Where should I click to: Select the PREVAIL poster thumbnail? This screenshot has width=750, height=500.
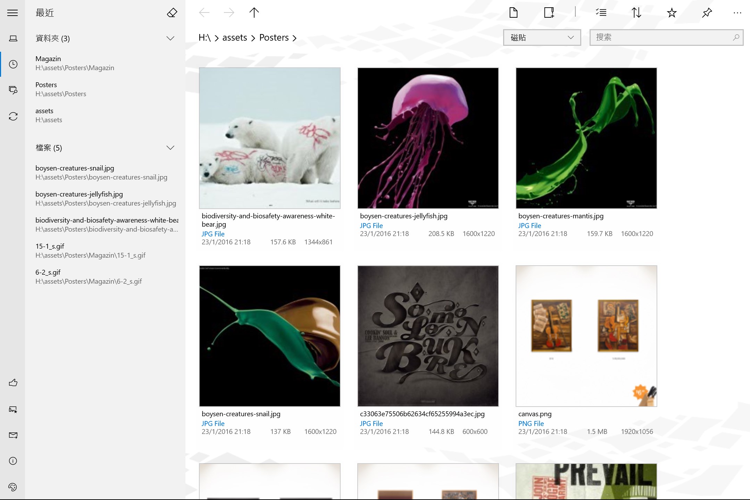[586, 482]
